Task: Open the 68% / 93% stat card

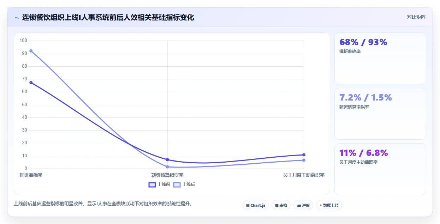Action: tap(380, 58)
